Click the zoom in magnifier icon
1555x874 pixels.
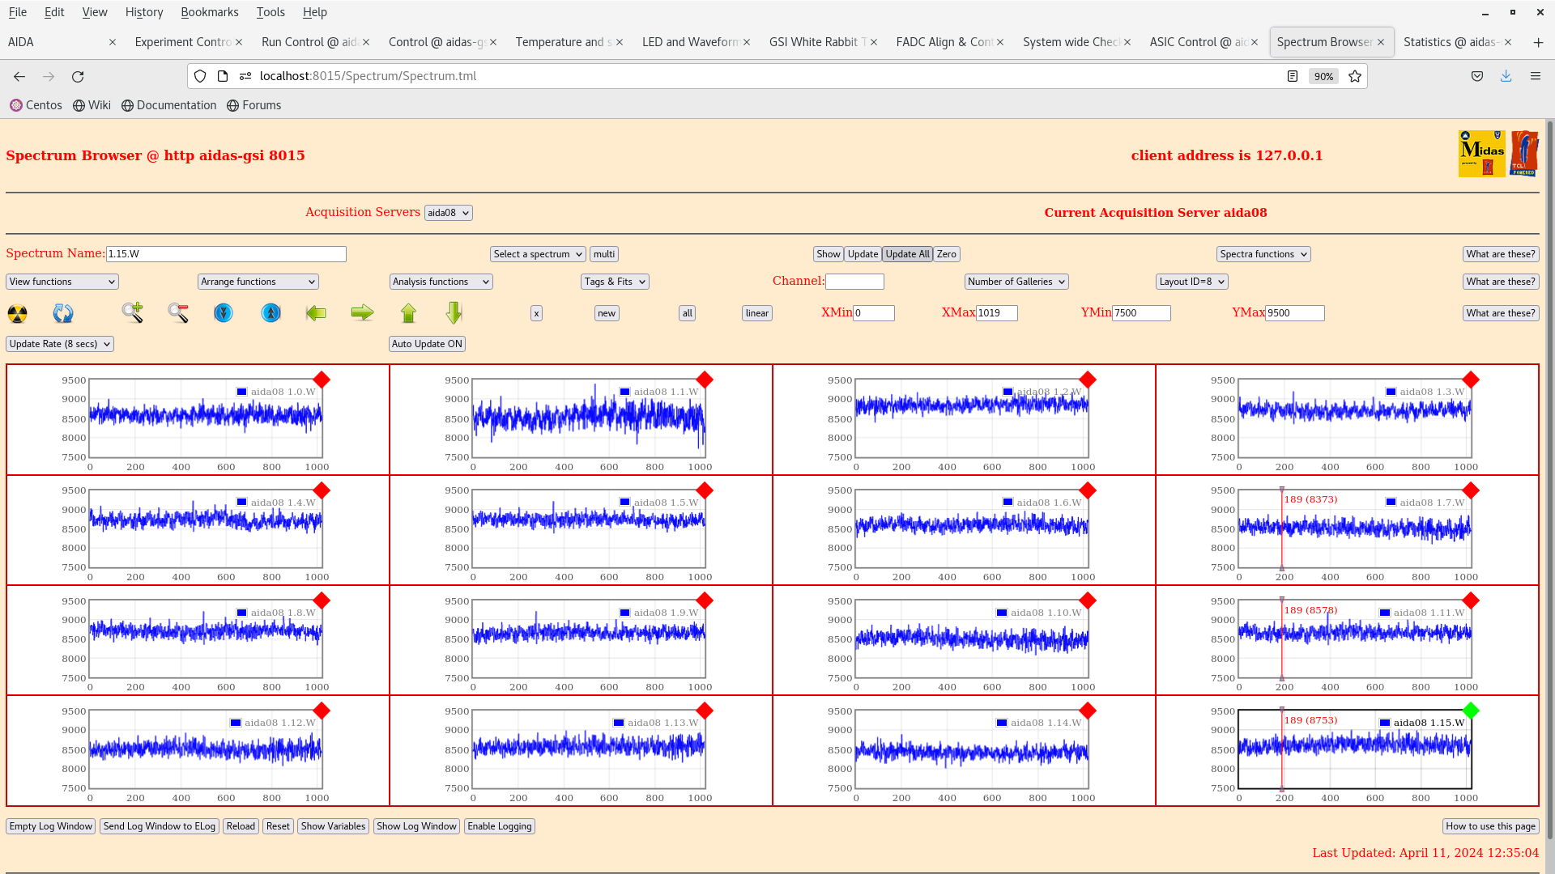132,312
